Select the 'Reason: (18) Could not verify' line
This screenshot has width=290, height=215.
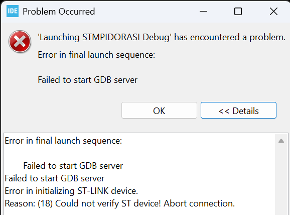120,203
